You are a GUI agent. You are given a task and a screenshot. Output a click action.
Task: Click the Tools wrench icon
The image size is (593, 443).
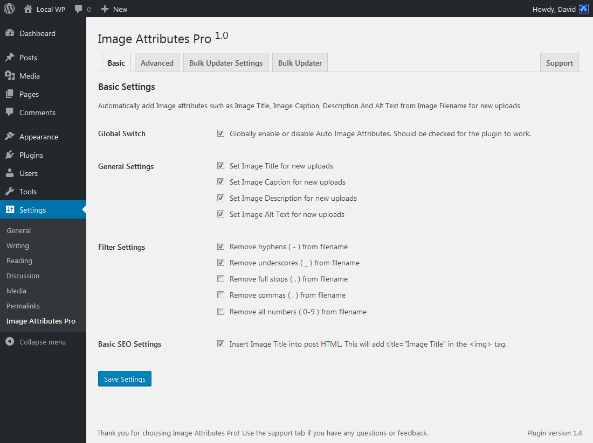(x=10, y=192)
